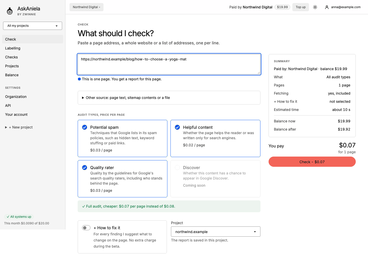Click into the page address text box

169,64
